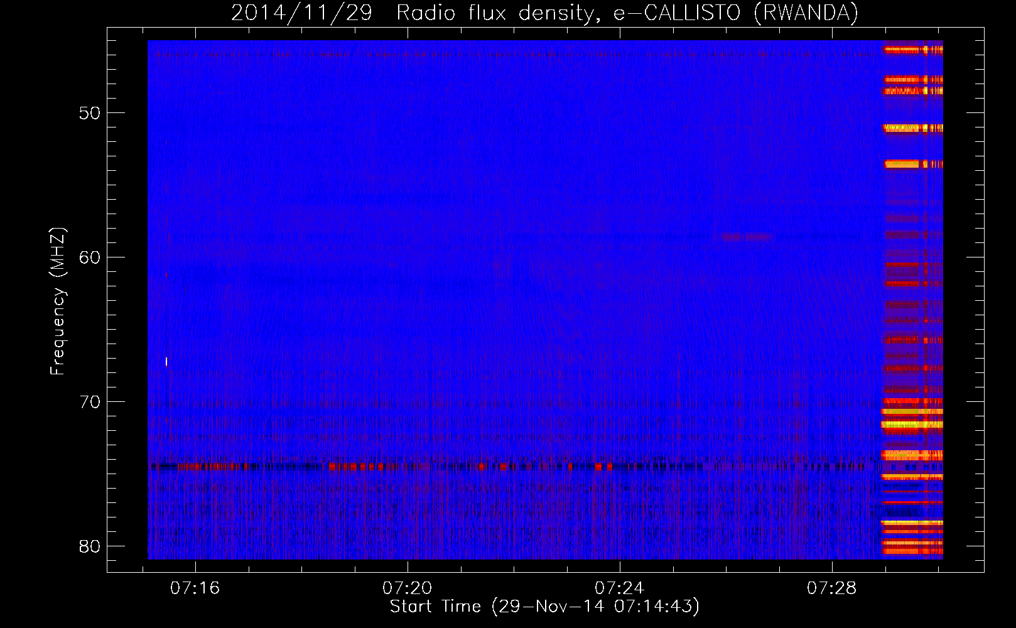The width and height of the screenshot is (1016, 628).
Task: Click the 50 MHz frequency tick label
Action: 90,114
